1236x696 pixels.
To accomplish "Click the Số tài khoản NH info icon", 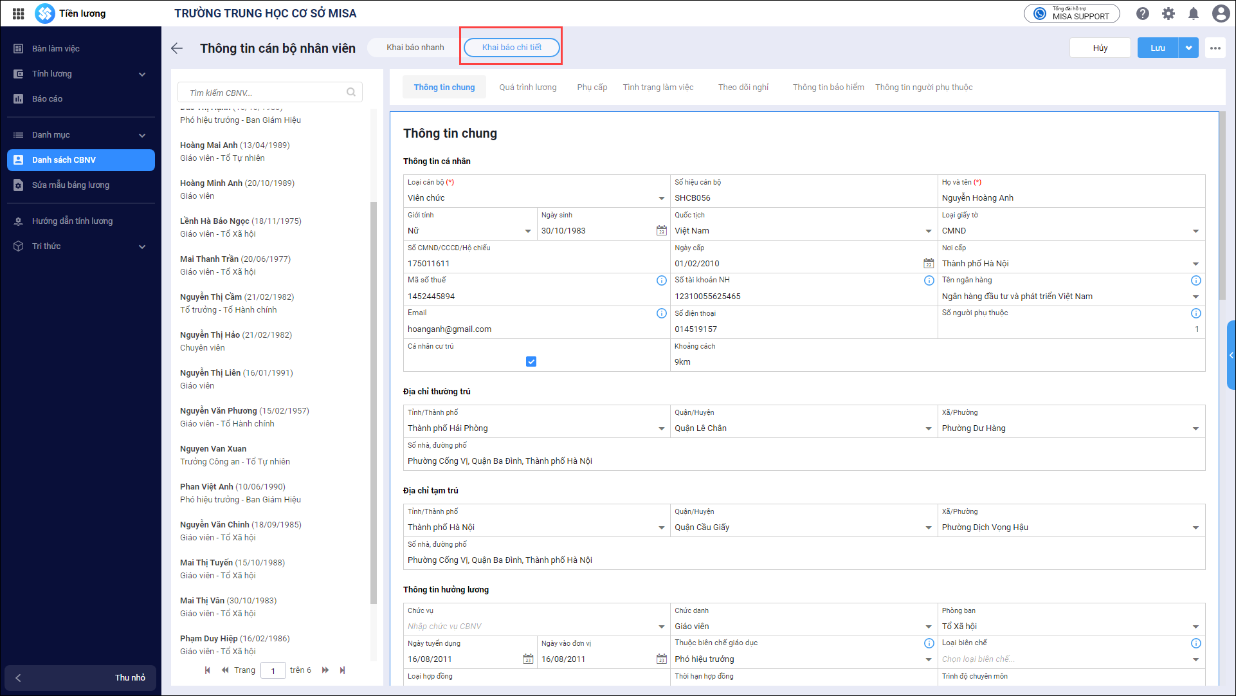I will (x=929, y=280).
